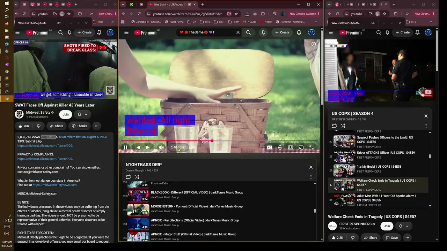The height and width of the screenshot is (251, 447).
Task: Click US COPS playlist scrollbar thumb
Action: pyautogui.click(x=430, y=157)
